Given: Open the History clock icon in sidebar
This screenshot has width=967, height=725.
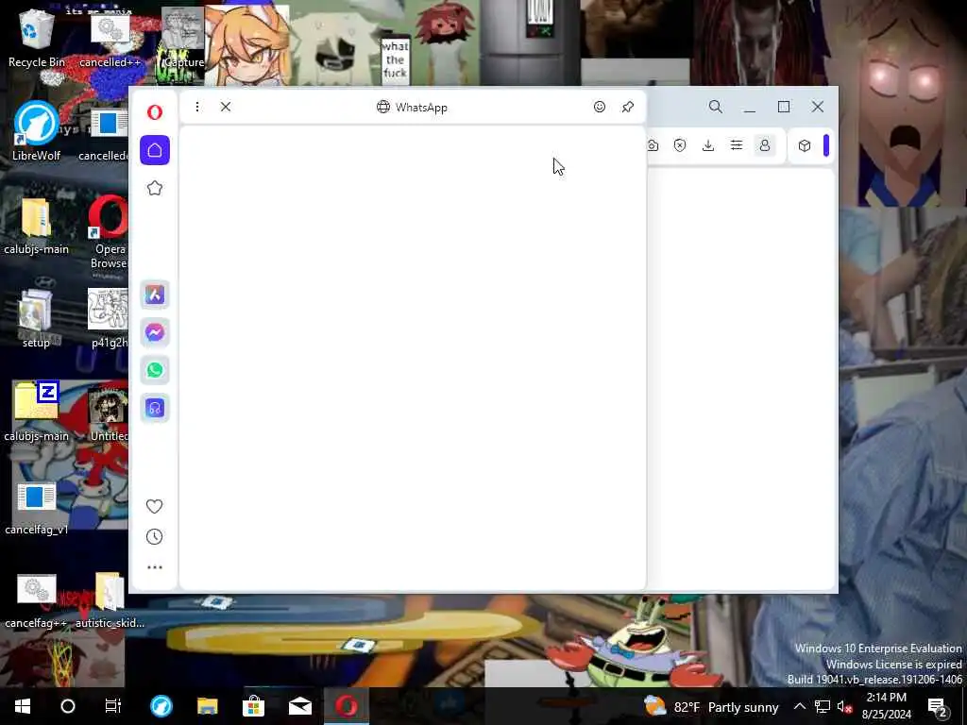Looking at the screenshot, I should (154, 537).
